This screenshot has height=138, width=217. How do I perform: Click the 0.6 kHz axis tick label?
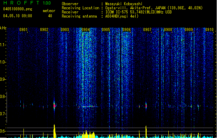point(3,131)
